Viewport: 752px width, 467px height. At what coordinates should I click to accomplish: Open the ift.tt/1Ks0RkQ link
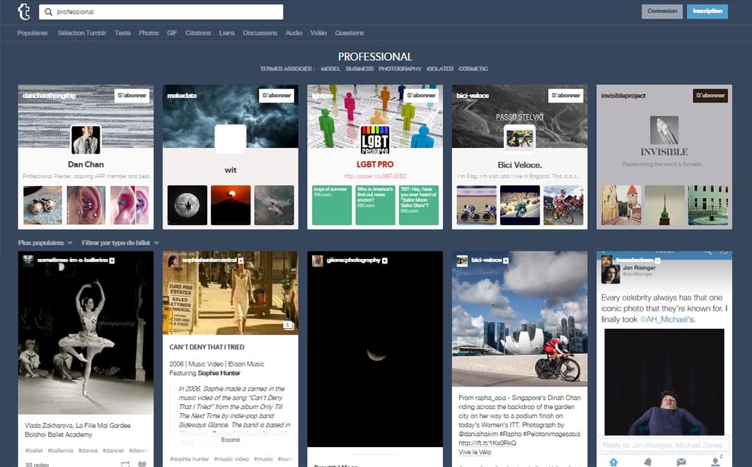coord(487,443)
